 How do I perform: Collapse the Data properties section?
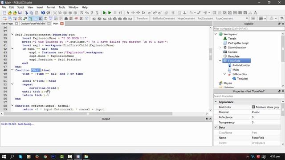pos(216,128)
